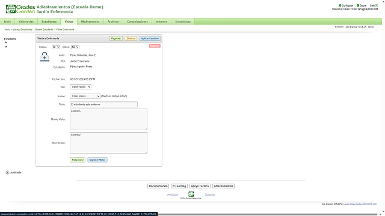Click the Sobre green check icon
The image size is (385, 216).
point(358,5)
